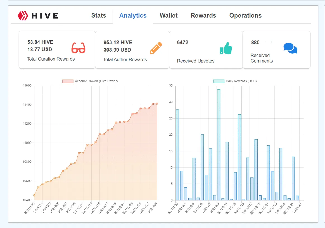This screenshot has height=228, width=325.
Task: Click the first daily rewards bar at 2021/1/30
Action: pyautogui.click(x=177, y=155)
